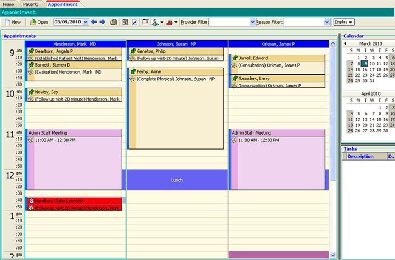Open the date picker dropdown
Screen dimensions: 395x260
click(85, 22)
